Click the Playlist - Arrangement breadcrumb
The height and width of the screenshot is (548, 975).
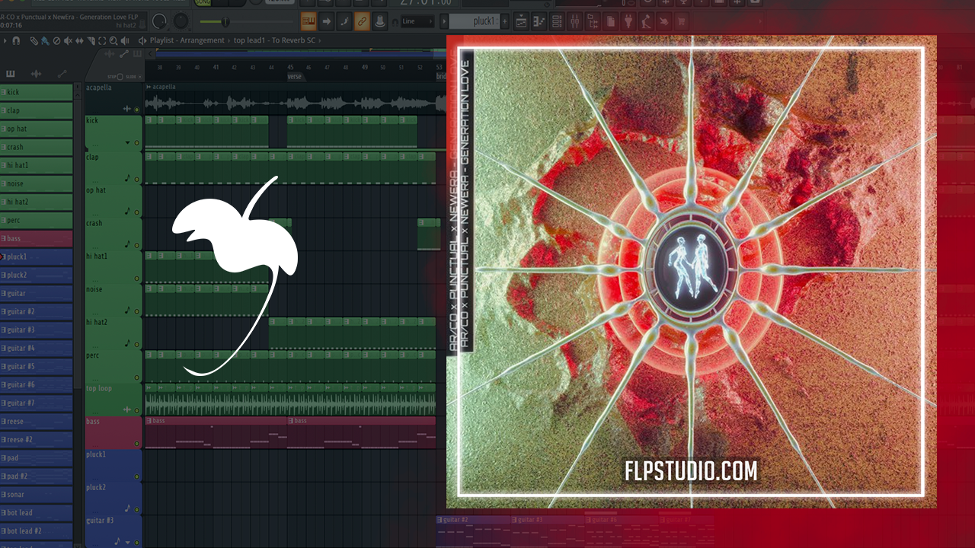(x=187, y=40)
